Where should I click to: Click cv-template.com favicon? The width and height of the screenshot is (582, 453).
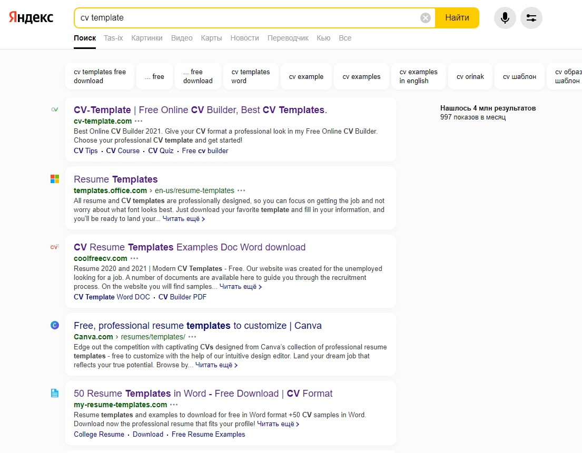pos(55,109)
